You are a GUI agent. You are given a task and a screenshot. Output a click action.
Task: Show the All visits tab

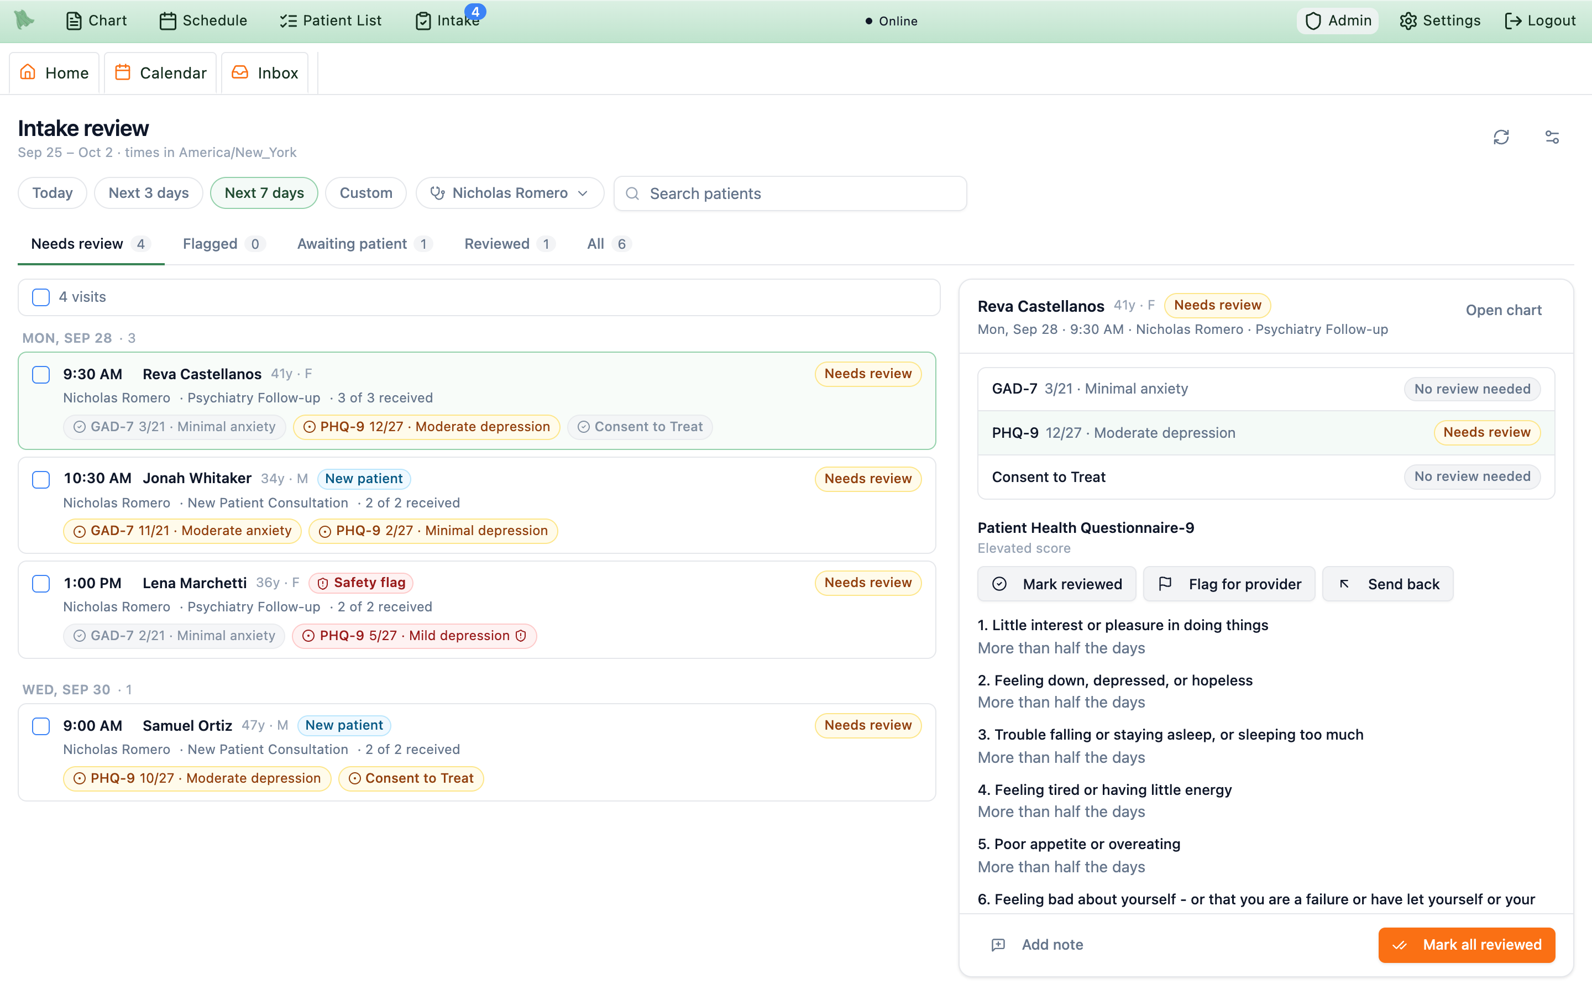point(609,243)
